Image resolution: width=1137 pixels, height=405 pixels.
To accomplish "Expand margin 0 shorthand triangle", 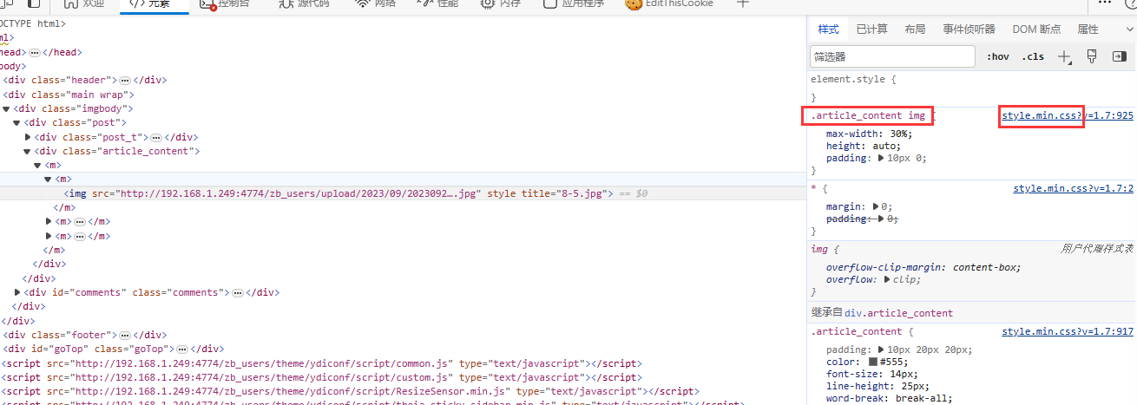I will tap(876, 207).
